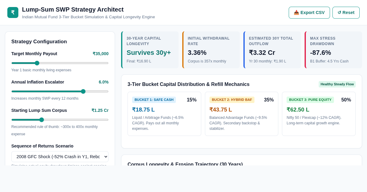Select the Estimated 30Y Total Outflow card

(x=272, y=50)
